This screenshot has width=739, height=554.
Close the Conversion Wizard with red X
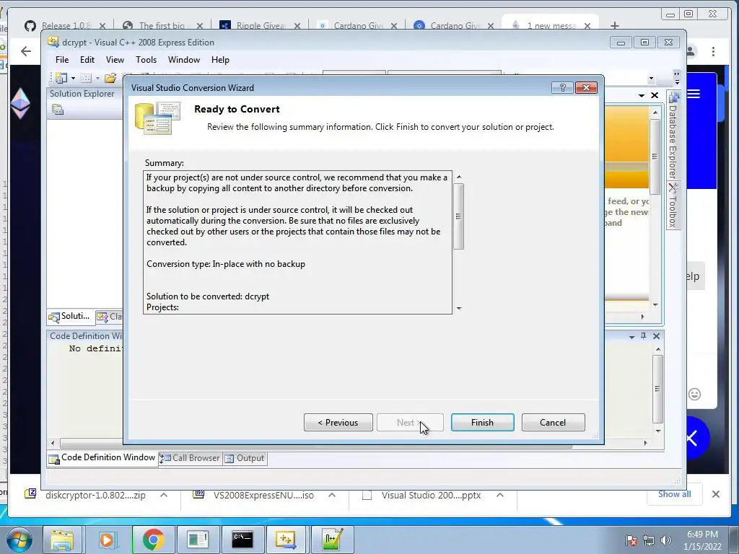pos(586,87)
